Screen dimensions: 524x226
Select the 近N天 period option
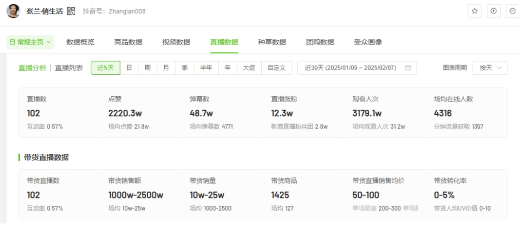(x=105, y=68)
